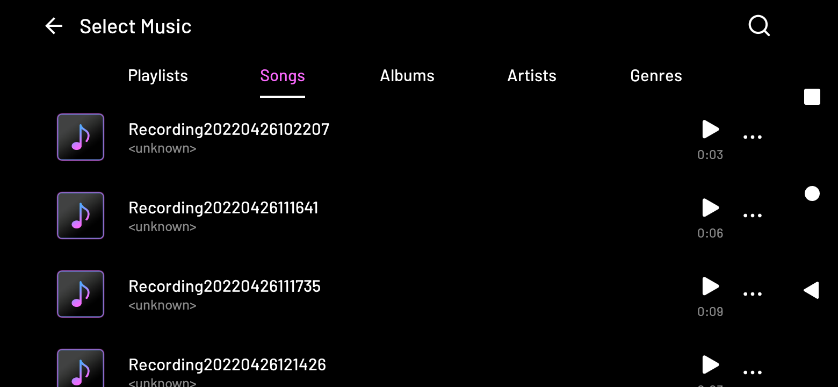The height and width of the screenshot is (387, 838).
Task: Open more options for Recording20220426111641
Action: 752,216
